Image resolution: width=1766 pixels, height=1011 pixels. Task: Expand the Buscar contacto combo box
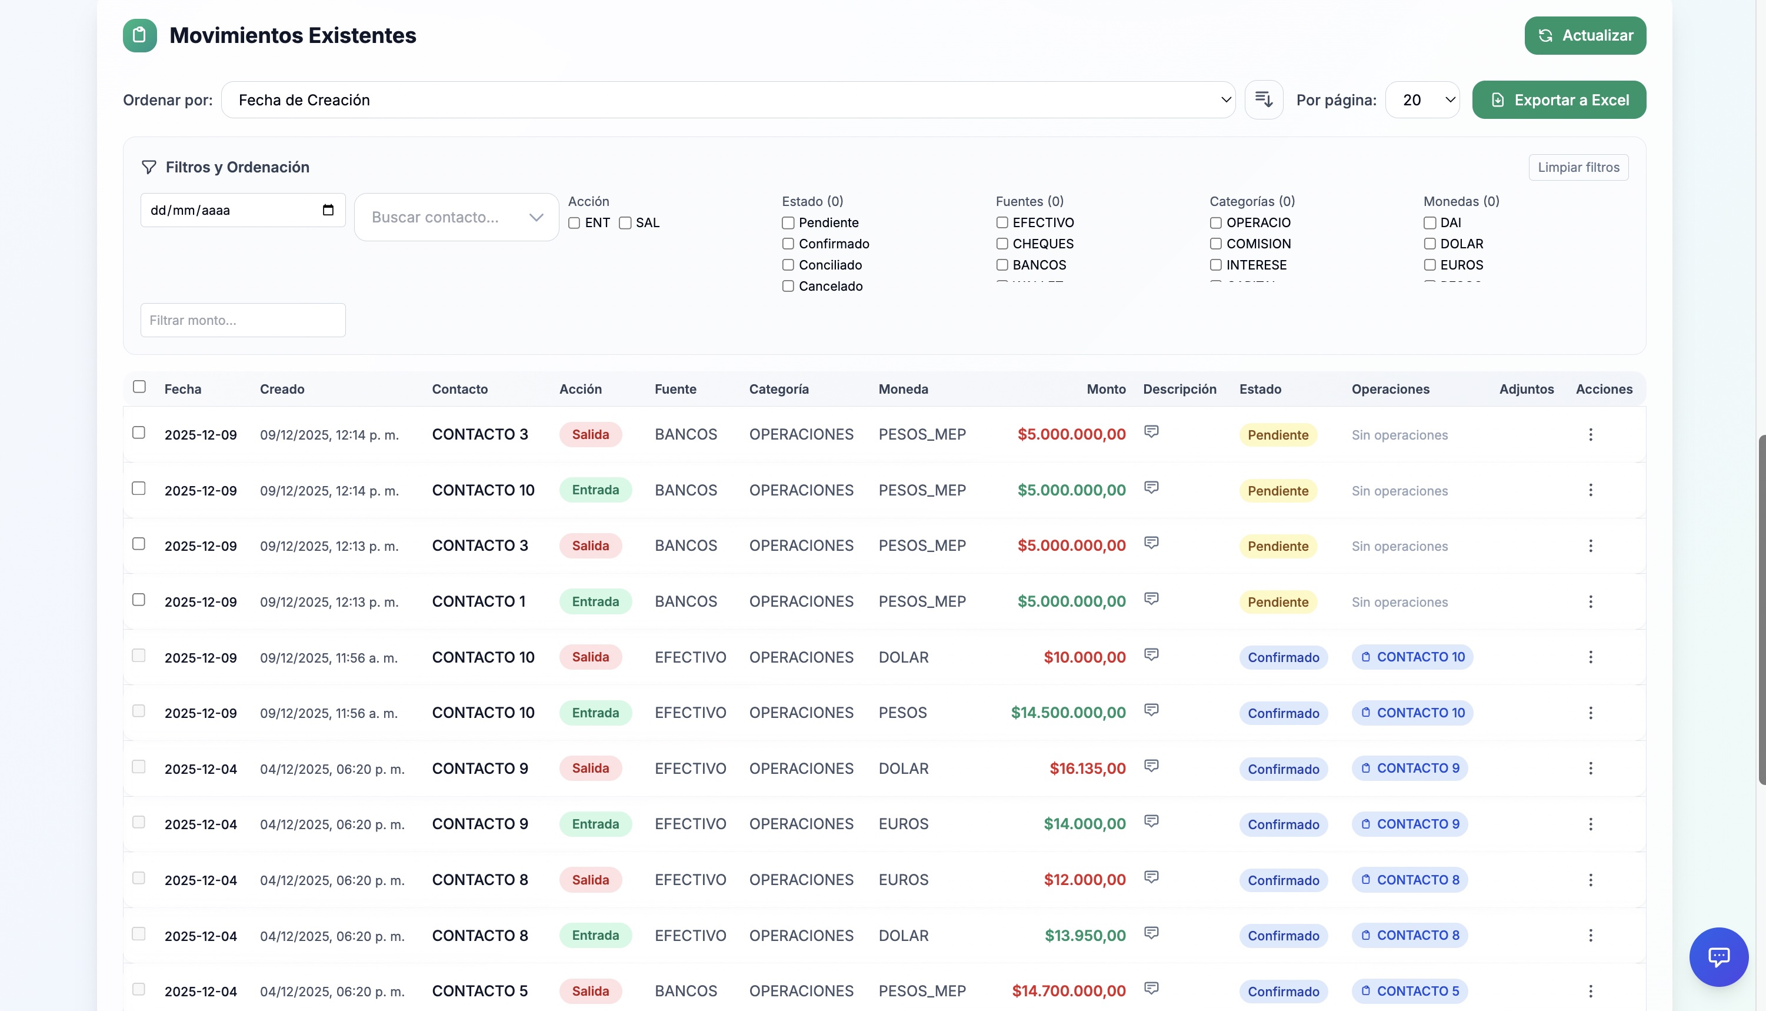(456, 217)
